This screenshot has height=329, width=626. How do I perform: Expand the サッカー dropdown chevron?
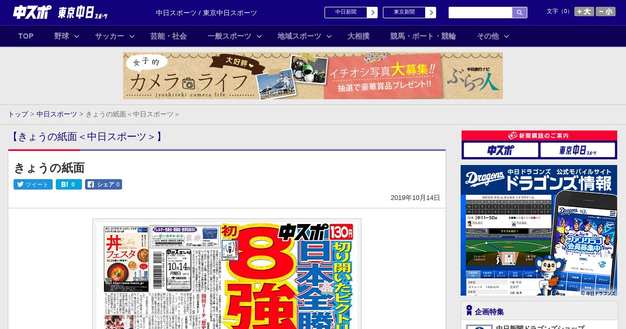(x=132, y=36)
